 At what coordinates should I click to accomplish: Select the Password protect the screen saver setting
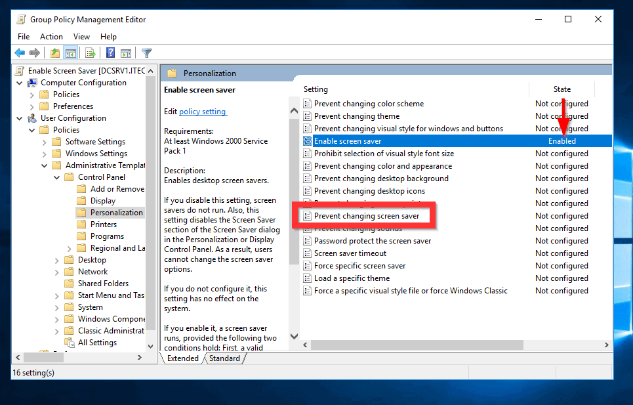tap(365, 240)
